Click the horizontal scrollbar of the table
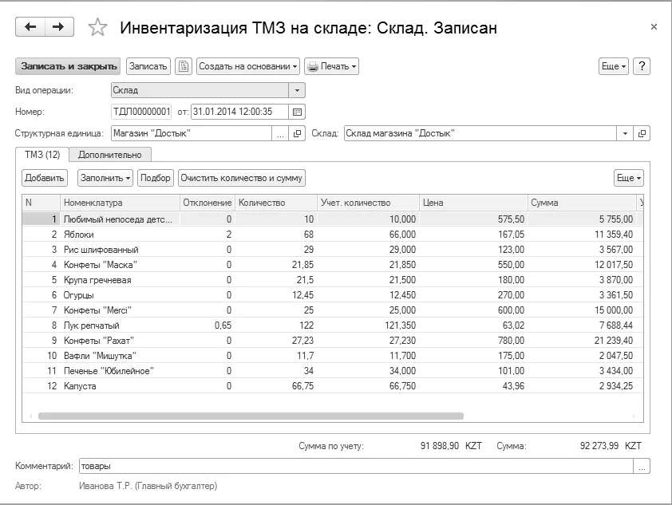The height and width of the screenshot is (505, 672). click(251, 416)
